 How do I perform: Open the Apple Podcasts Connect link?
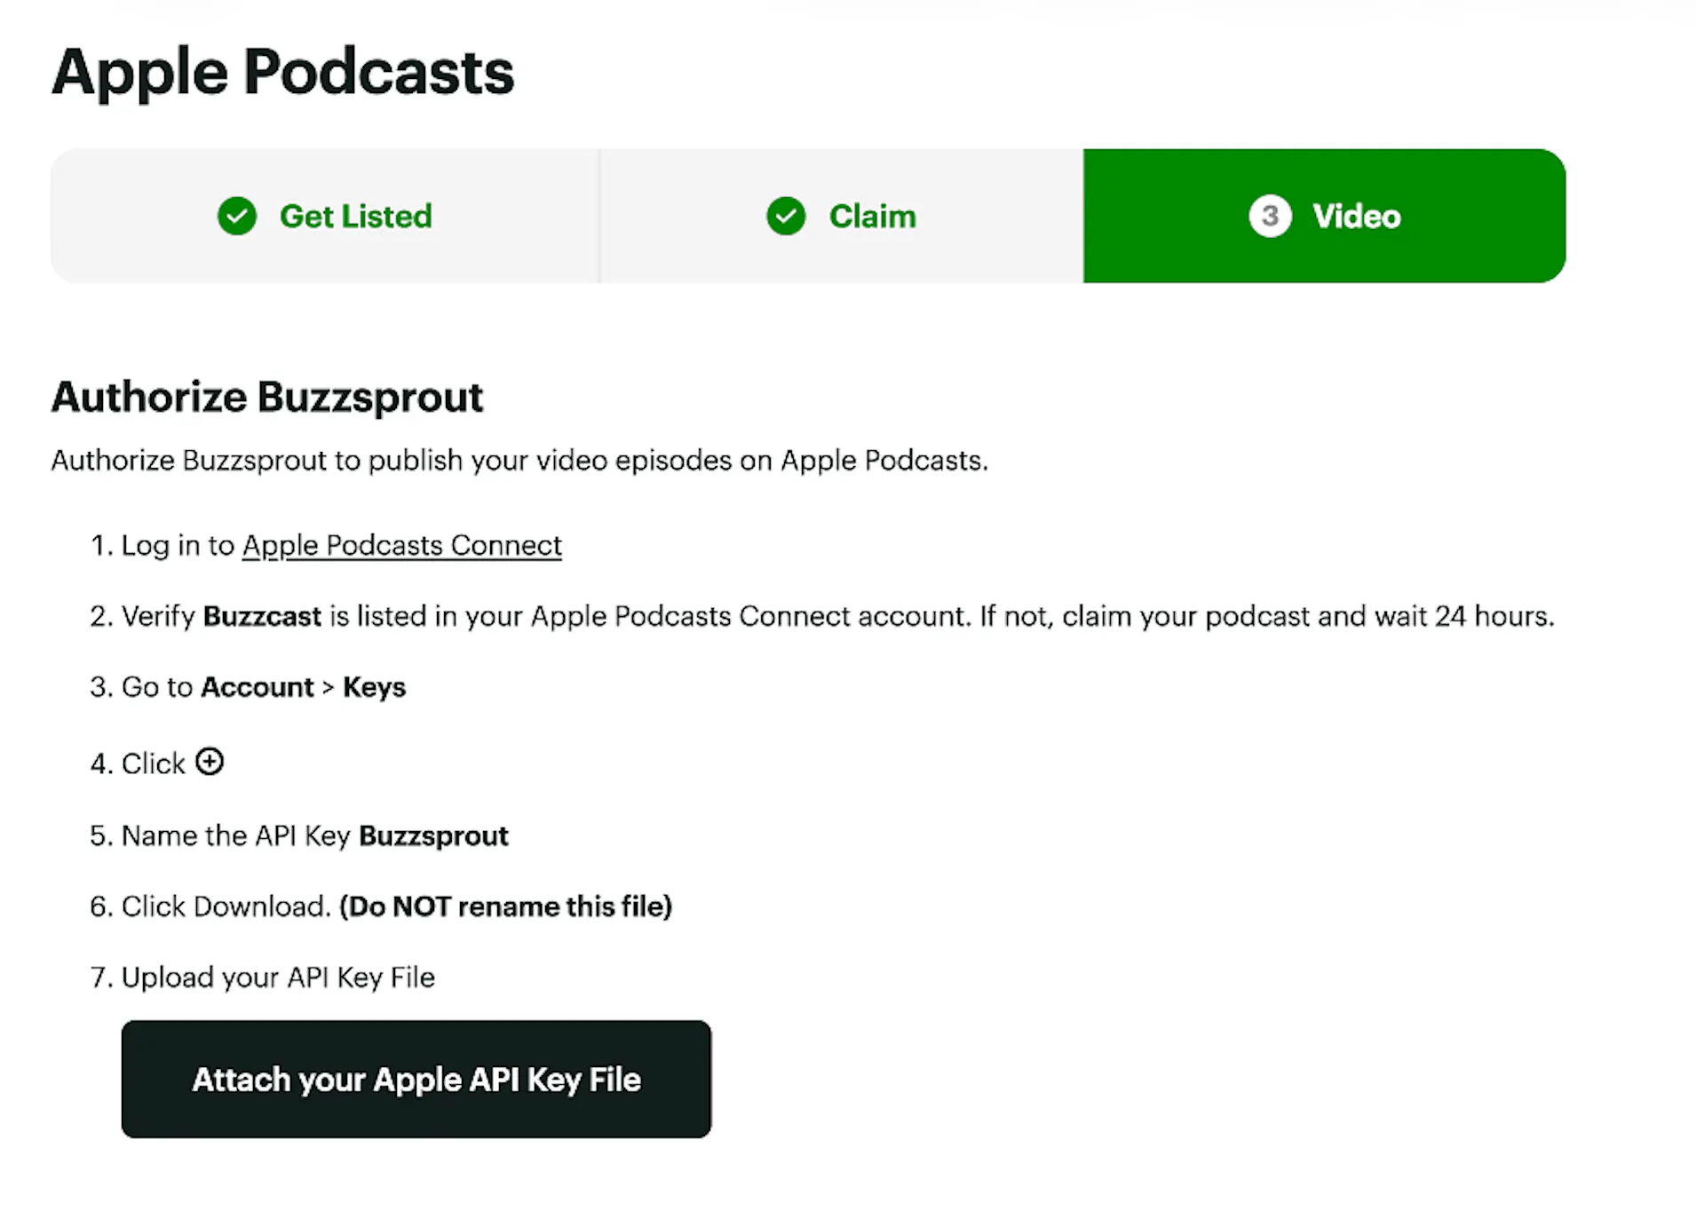402,545
